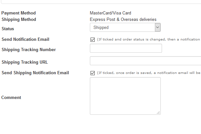Click the Send Shipping Notification Email label
The height and width of the screenshot is (134, 201).
pos(35,73)
